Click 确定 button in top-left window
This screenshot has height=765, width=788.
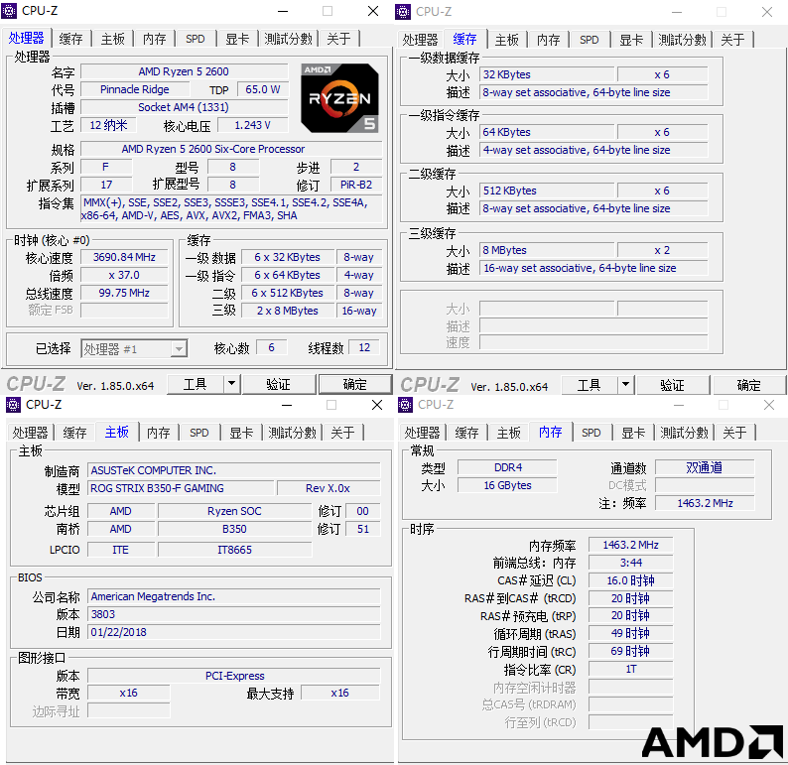pos(355,385)
